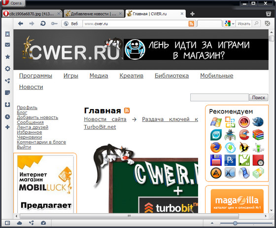Open the bookmarks sidebar panel
The width and height of the screenshot is (276, 228).
[x=7, y=34]
